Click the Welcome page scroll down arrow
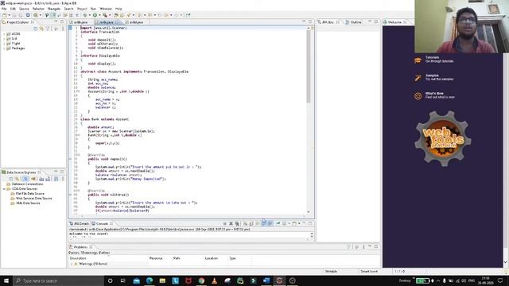The width and height of the screenshot is (509, 286). click(506, 262)
